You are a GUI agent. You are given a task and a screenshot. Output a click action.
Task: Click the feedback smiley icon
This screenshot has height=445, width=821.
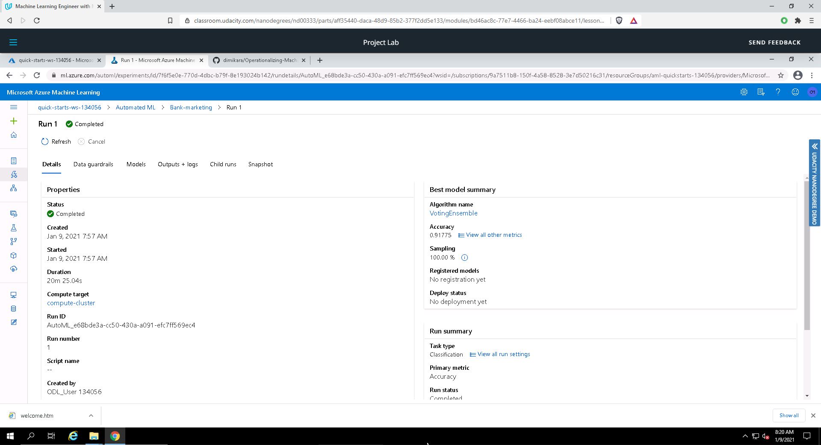(x=795, y=92)
